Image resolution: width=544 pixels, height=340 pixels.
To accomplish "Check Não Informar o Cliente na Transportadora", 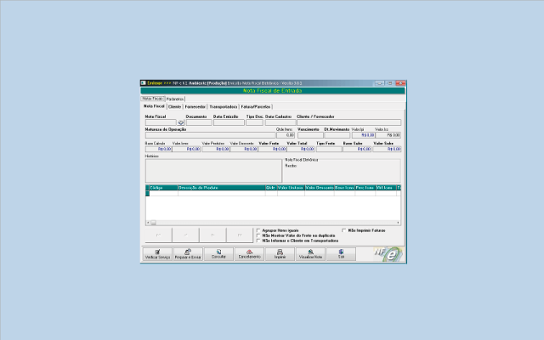I will 258,241.
